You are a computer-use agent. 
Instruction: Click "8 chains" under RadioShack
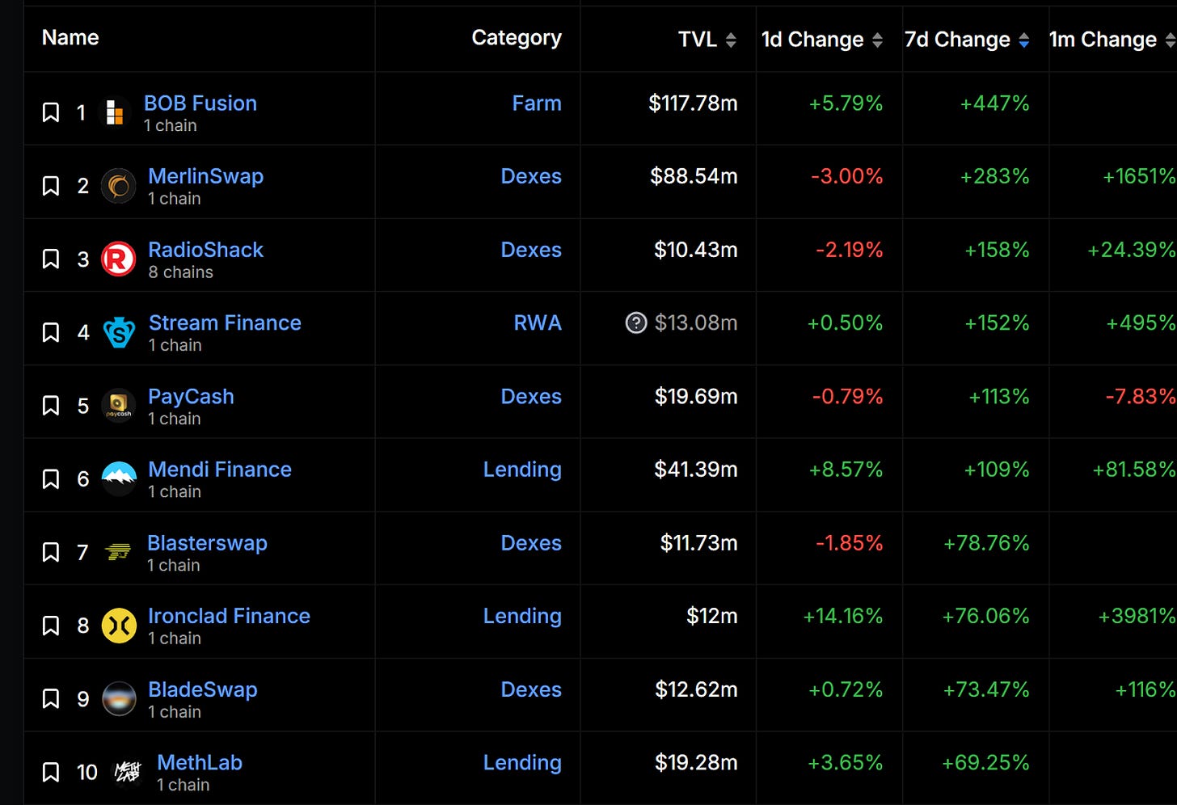(181, 272)
